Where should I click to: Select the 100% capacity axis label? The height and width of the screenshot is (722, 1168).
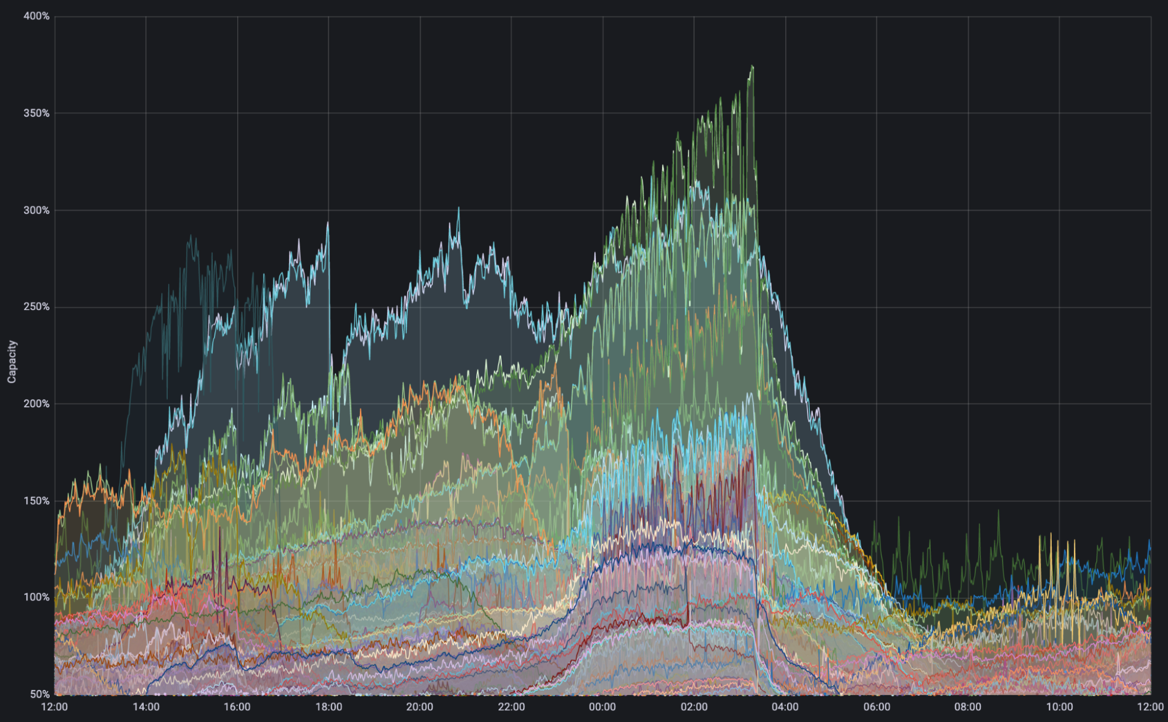pos(36,597)
